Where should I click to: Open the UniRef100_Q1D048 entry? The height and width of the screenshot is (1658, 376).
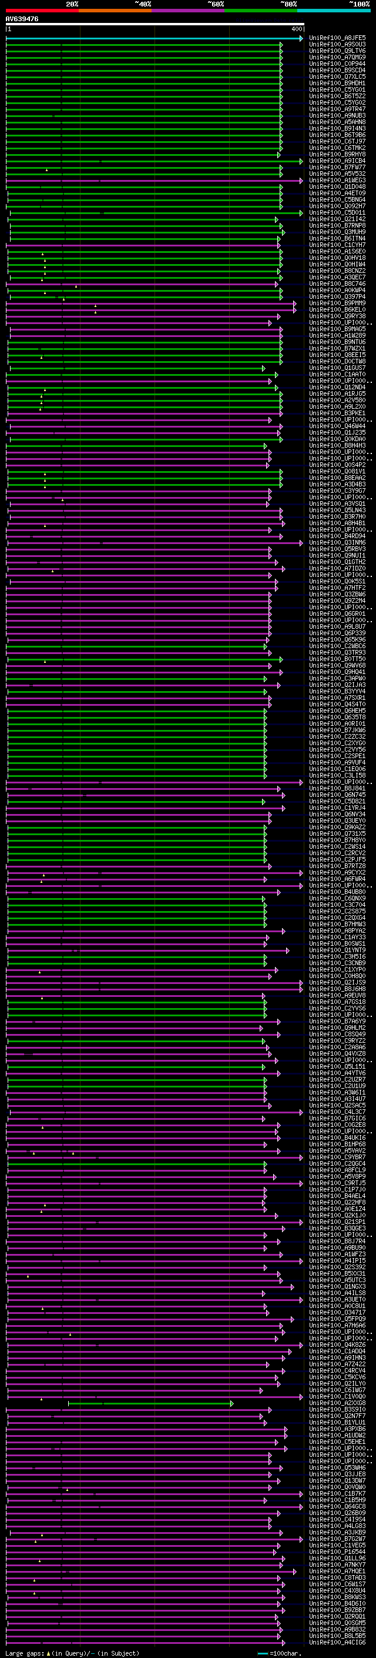coord(337,186)
